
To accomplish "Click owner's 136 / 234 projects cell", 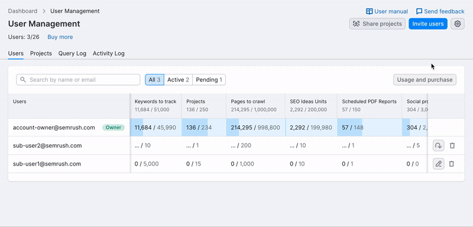I will coord(203,128).
